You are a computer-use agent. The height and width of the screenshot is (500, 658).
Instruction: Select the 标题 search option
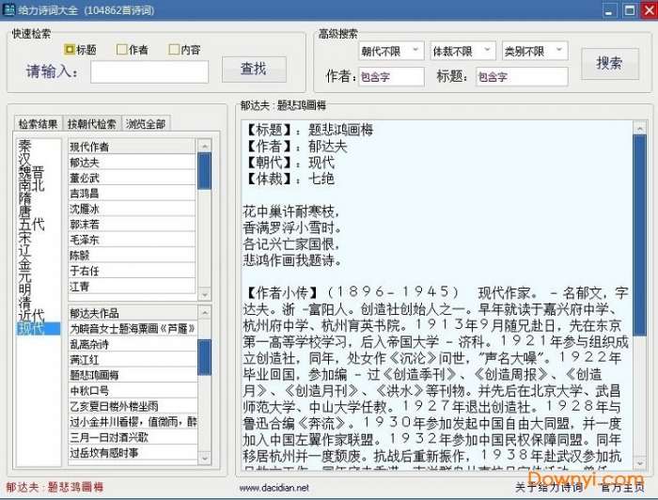(x=80, y=50)
